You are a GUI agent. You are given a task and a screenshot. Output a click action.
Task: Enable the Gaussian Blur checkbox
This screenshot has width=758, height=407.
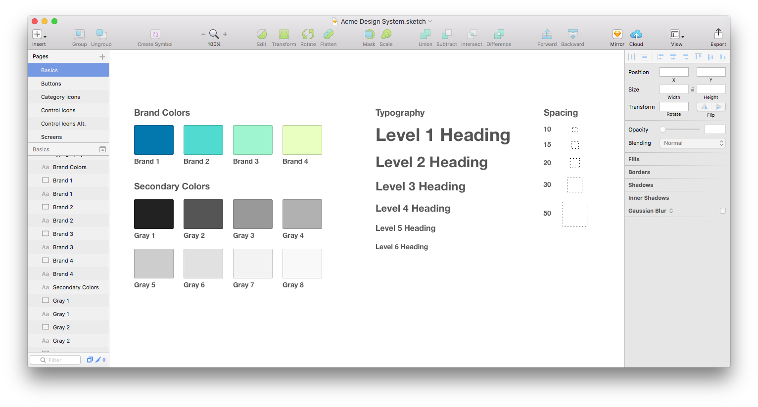click(723, 210)
